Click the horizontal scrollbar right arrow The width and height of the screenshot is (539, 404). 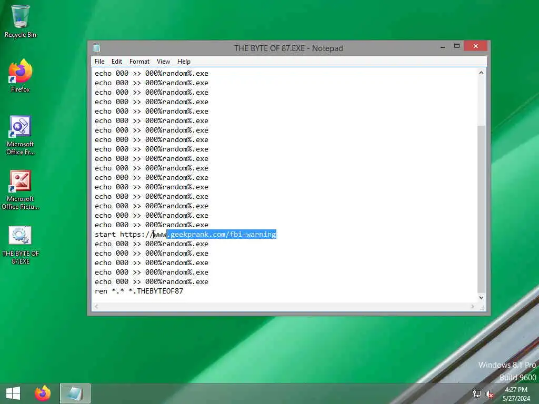[x=473, y=307]
